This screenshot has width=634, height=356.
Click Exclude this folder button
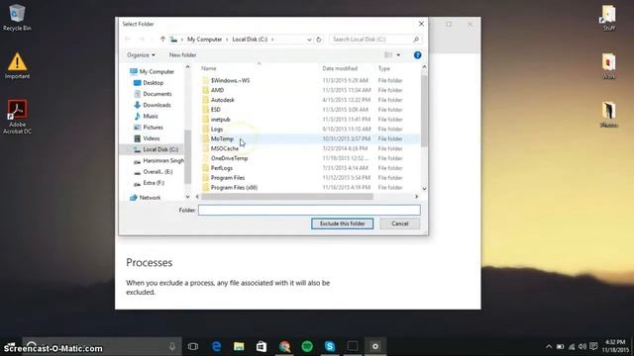(x=342, y=223)
